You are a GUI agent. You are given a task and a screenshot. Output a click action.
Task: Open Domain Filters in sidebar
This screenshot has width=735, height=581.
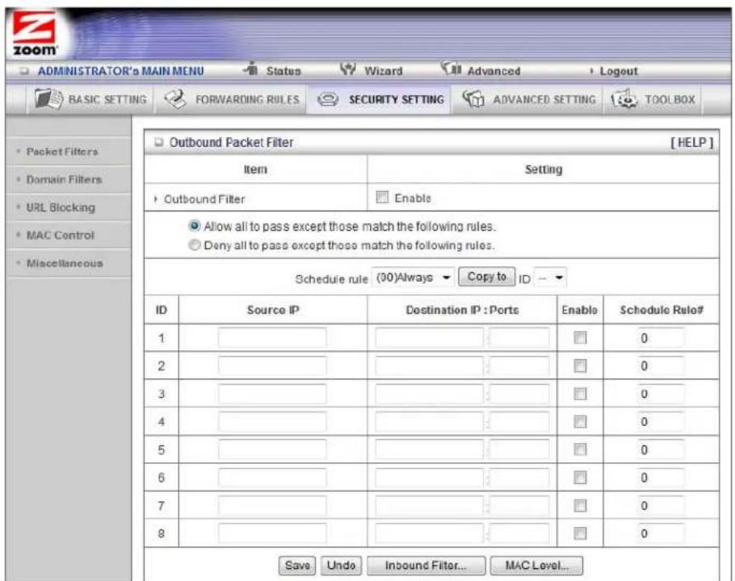pos(64,179)
